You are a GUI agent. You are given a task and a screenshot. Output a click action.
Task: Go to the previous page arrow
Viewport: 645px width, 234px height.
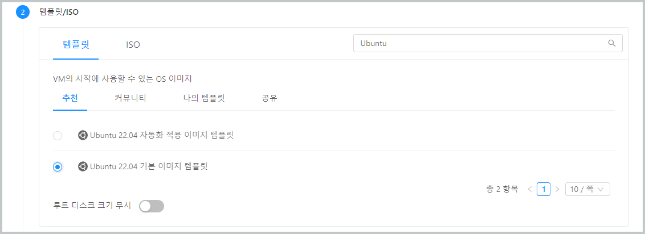tap(530, 189)
